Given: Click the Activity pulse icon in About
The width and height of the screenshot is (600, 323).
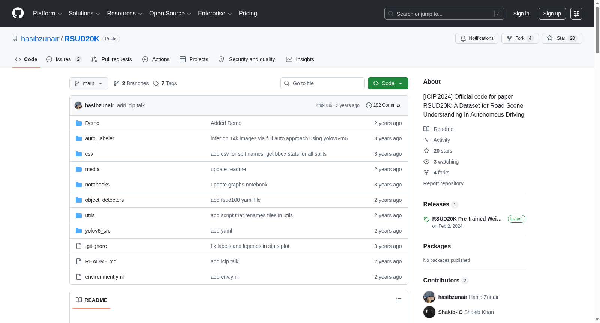Looking at the screenshot, I should point(426,140).
